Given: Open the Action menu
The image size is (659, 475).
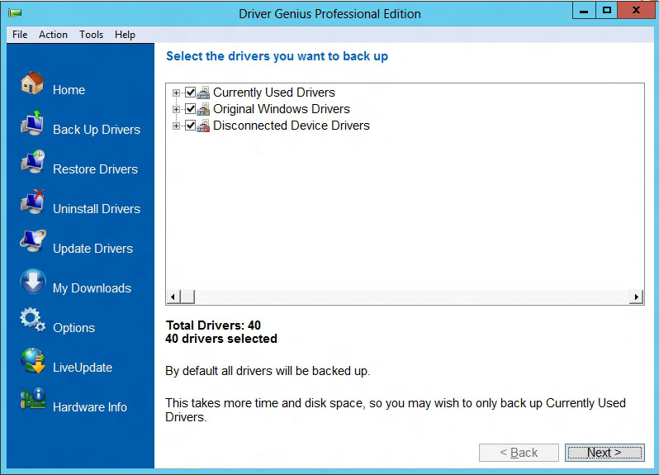Looking at the screenshot, I should pos(53,35).
